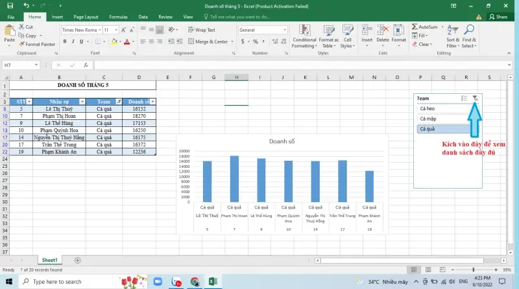Open the Formulas ribbon tab
The image size is (519, 289).
click(118, 16)
